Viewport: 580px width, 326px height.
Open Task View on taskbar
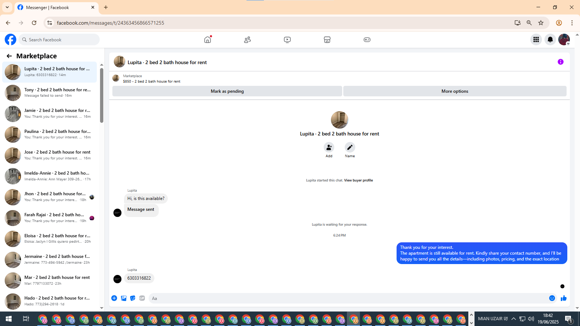tap(26, 319)
